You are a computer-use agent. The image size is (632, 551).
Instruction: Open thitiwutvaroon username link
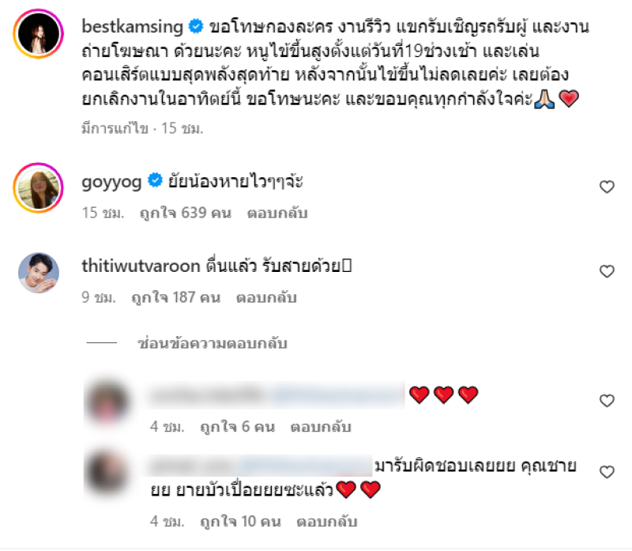[x=141, y=266]
